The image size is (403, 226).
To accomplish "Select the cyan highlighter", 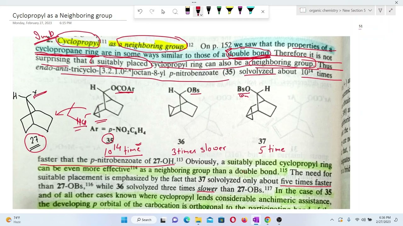I will [x=251, y=11].
